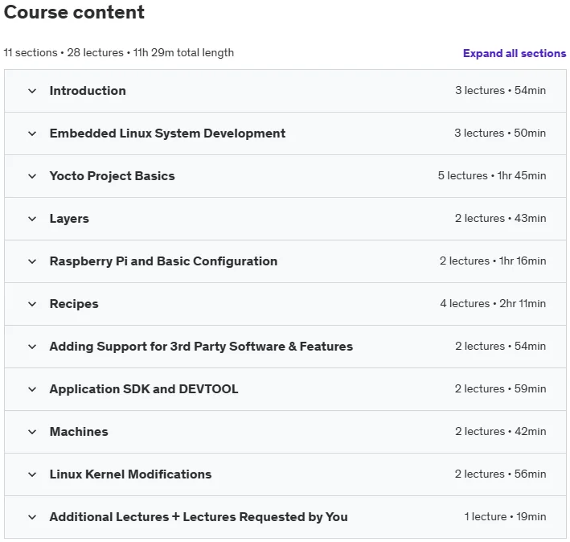
Task: Click Additional Lectures + Lectures Requested title
Action: pyautogui.click(x=199, y=517)
